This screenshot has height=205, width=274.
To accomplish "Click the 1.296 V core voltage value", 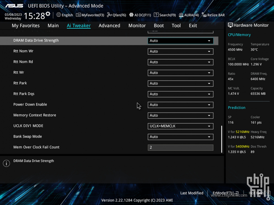I will 256,64.
